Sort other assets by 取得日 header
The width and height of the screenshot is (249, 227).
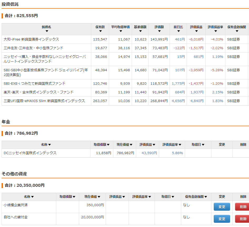point(168,197)
